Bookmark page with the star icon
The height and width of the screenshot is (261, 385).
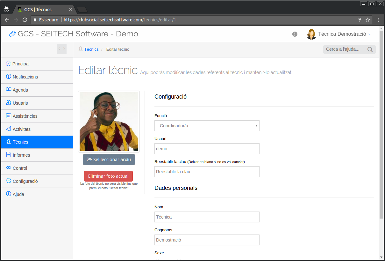click(x=368, y=20)
